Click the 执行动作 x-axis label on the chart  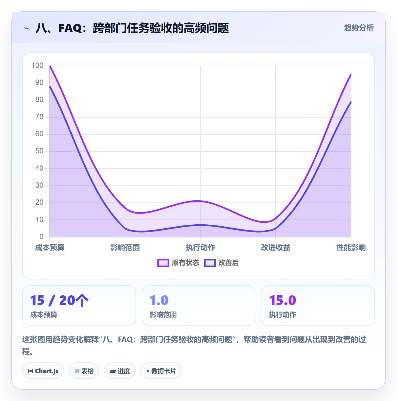(200, 247)
